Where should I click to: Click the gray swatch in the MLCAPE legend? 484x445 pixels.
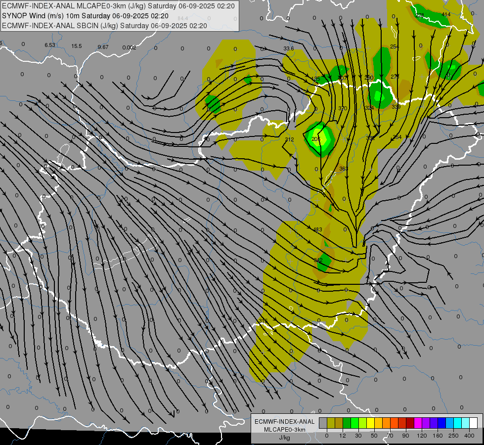tap(323, 423)
